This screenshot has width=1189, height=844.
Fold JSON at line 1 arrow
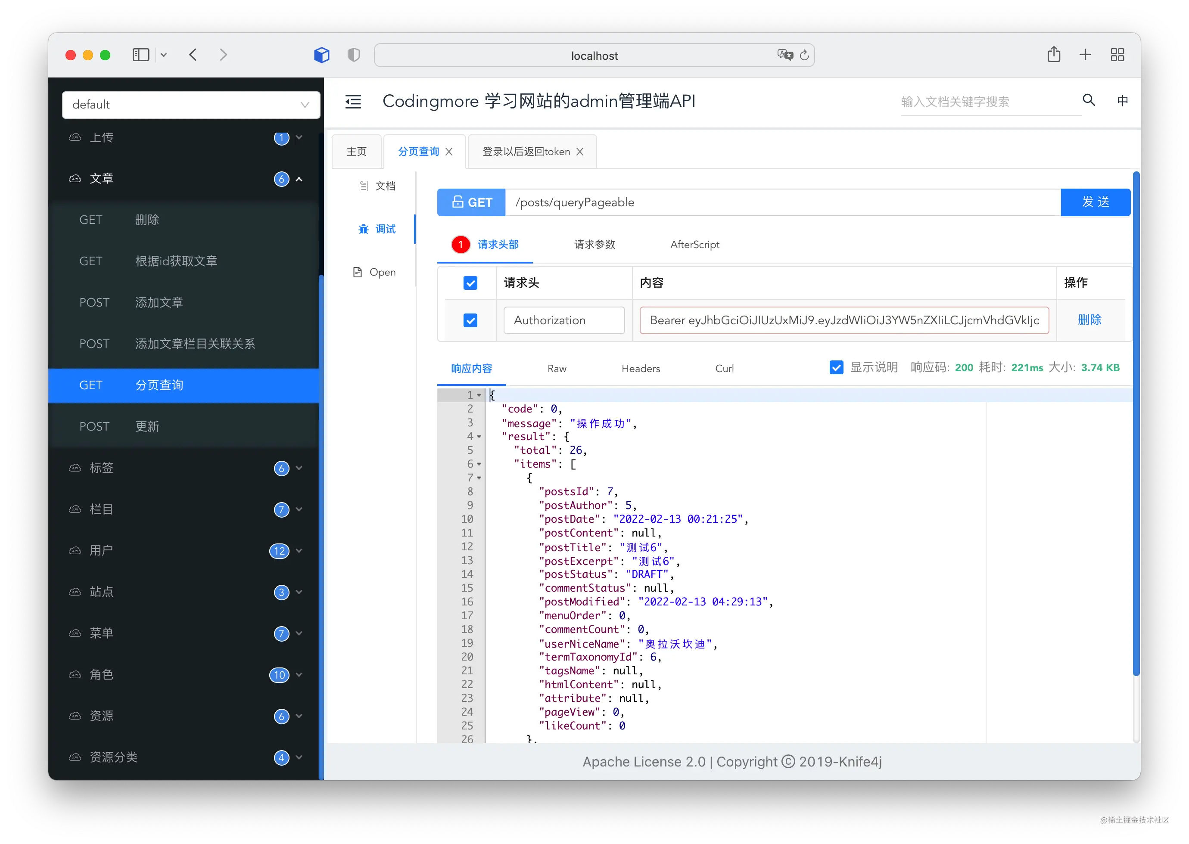pyautogui.click(x=479, y=395)
